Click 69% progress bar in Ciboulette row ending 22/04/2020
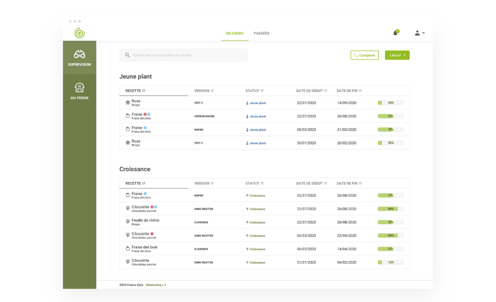Image resolution: width=496 pixels, height=302 pixels. click(x=391, y=235)
